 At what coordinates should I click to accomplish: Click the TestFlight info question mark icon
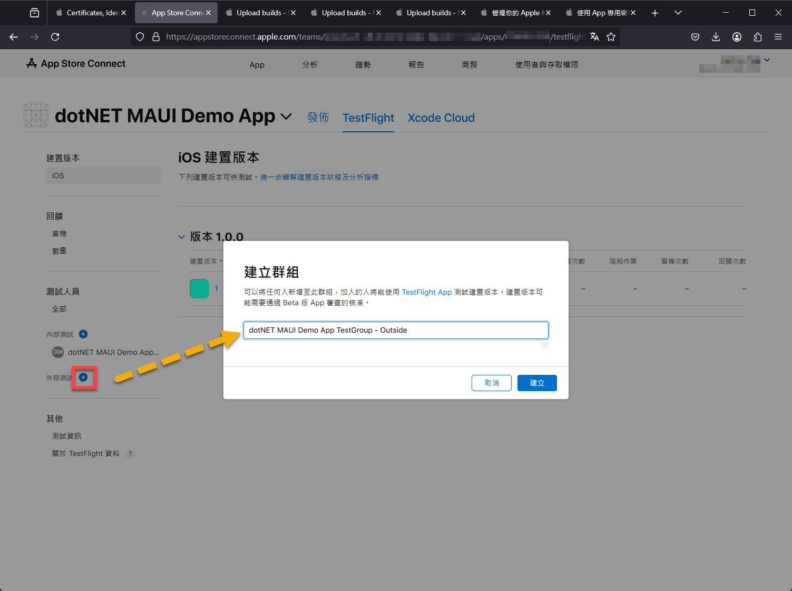tap(130, 453)
